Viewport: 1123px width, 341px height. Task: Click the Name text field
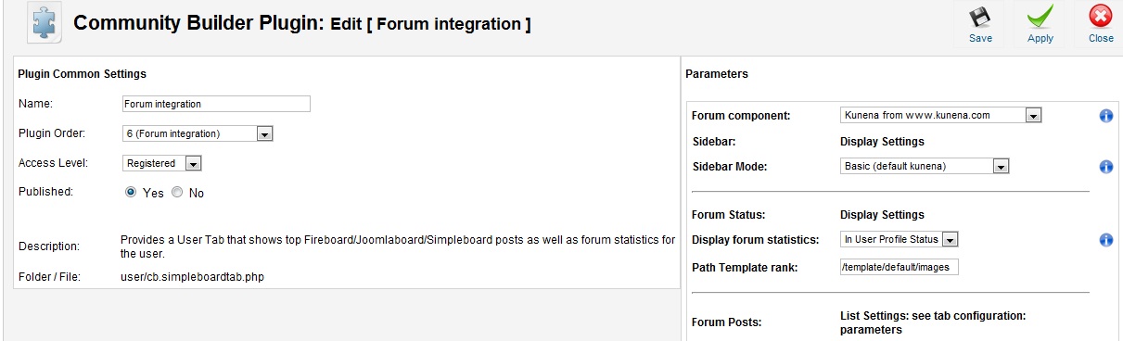point(215,104)
